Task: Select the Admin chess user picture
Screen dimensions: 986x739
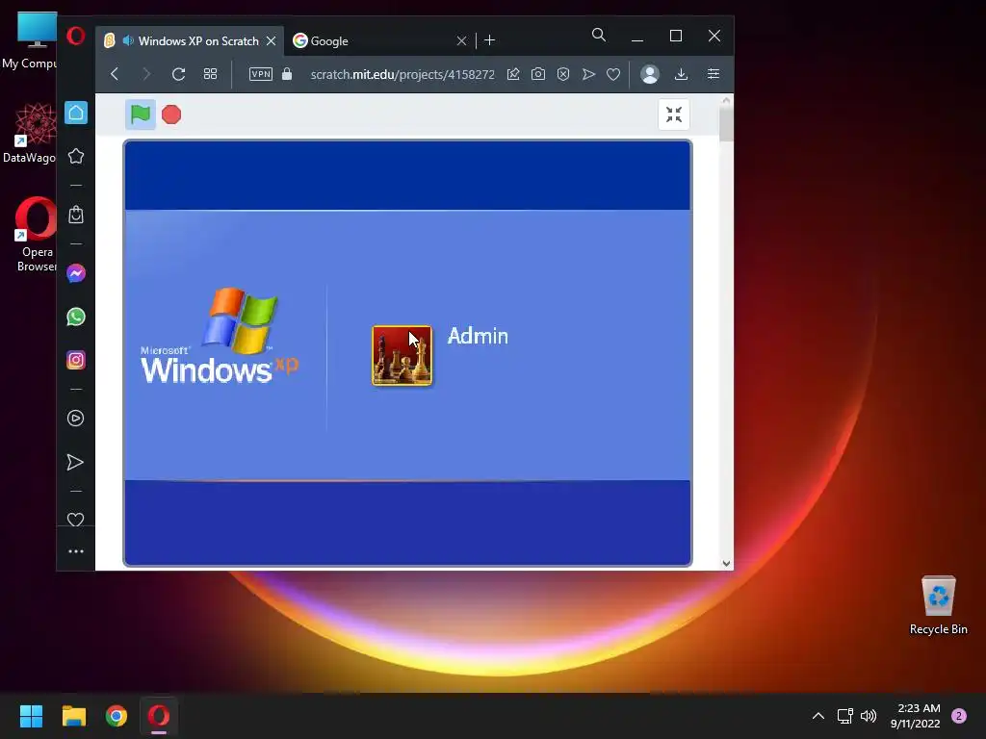Action: tap(402, 355)
